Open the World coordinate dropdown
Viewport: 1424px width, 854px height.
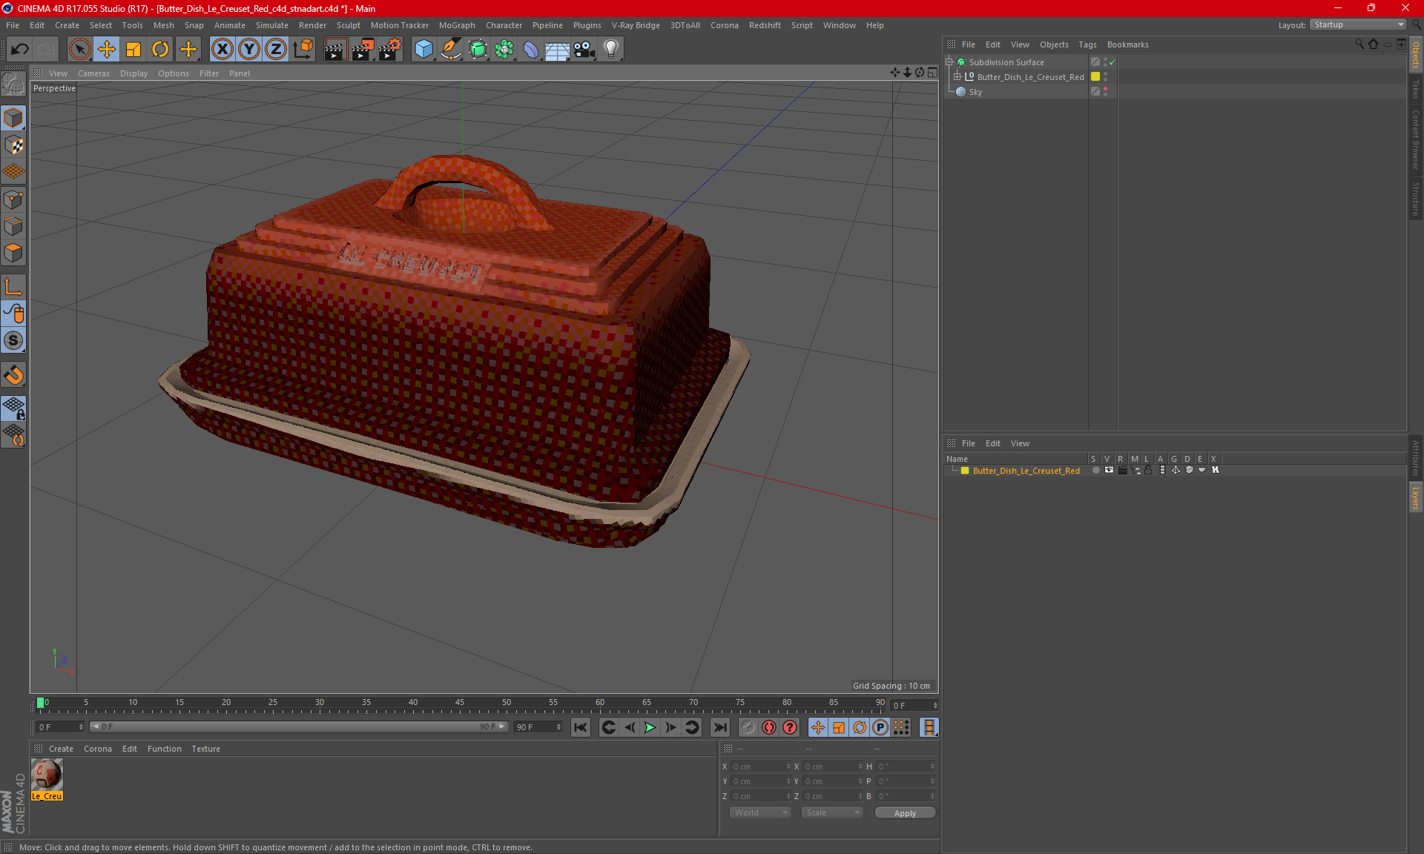[761, 812]
